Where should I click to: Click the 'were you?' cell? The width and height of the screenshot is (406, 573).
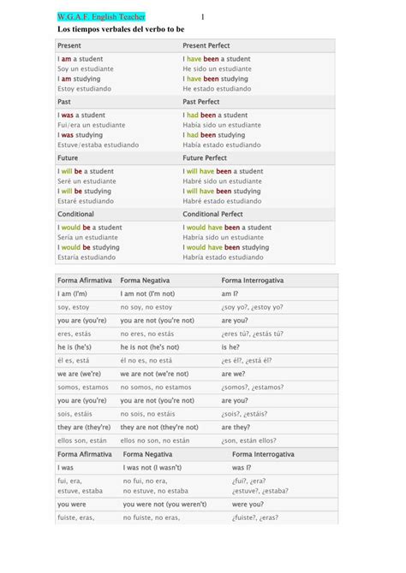(x=248, y=505)
